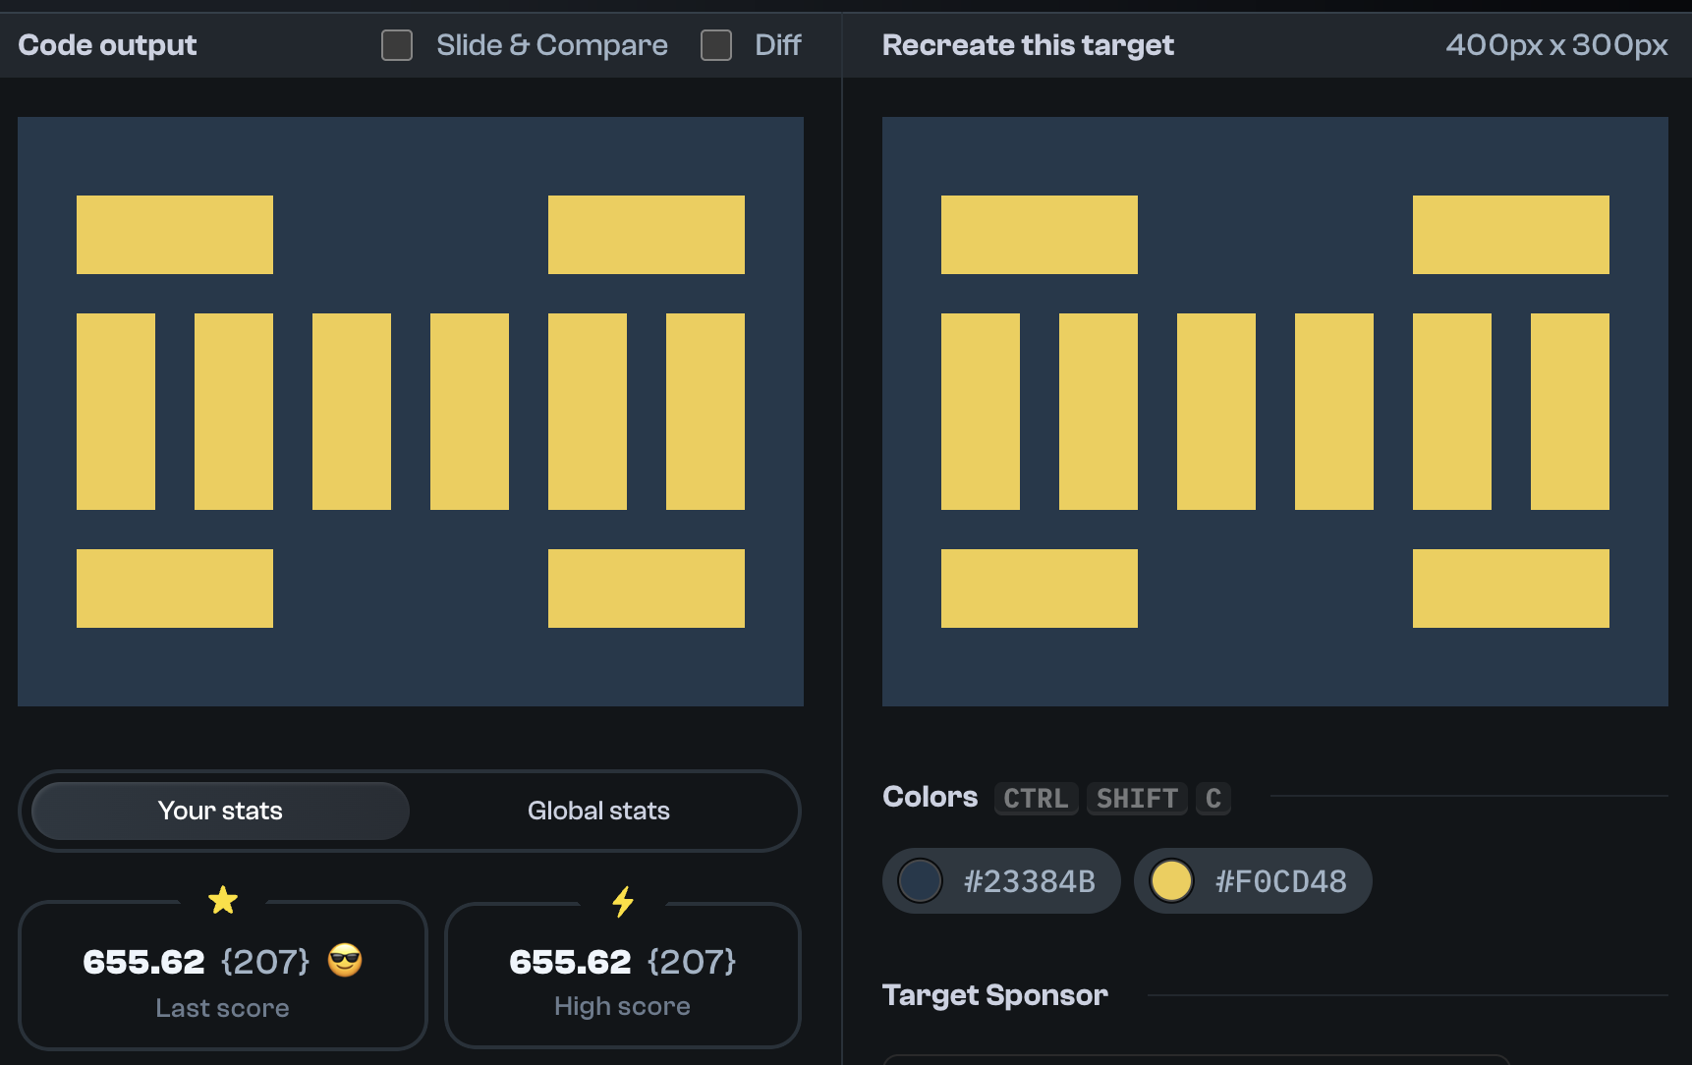Click the Target Sponsor heading
This screenshot has width=1692, height=1065.
(995, 995)
